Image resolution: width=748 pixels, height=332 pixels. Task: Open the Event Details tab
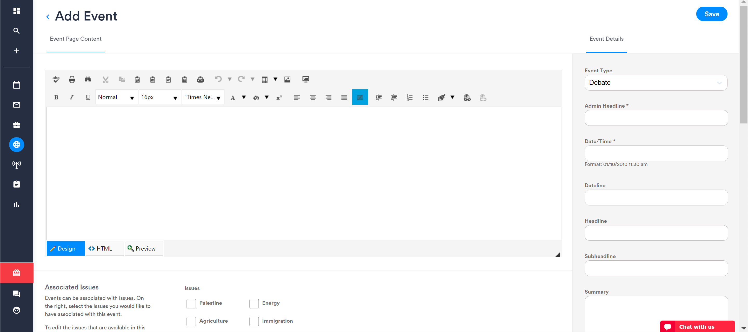click(x=606, y=39)
